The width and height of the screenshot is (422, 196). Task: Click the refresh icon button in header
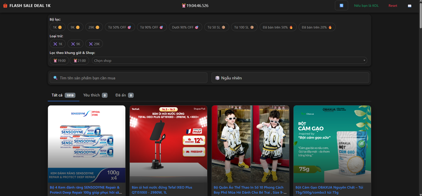(x=341, y=5)
